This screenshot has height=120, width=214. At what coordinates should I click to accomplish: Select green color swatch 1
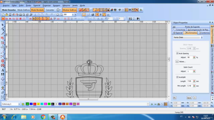pyautogui.click(x=27, y=104)
